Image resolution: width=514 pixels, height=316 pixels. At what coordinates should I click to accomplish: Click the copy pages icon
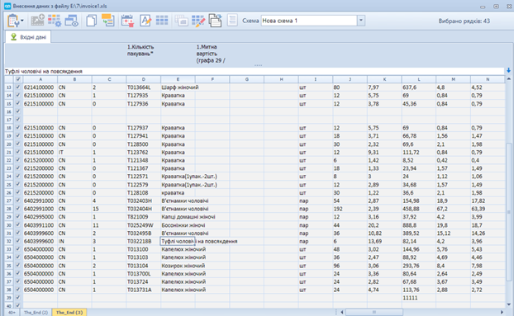tap(92, 21)
